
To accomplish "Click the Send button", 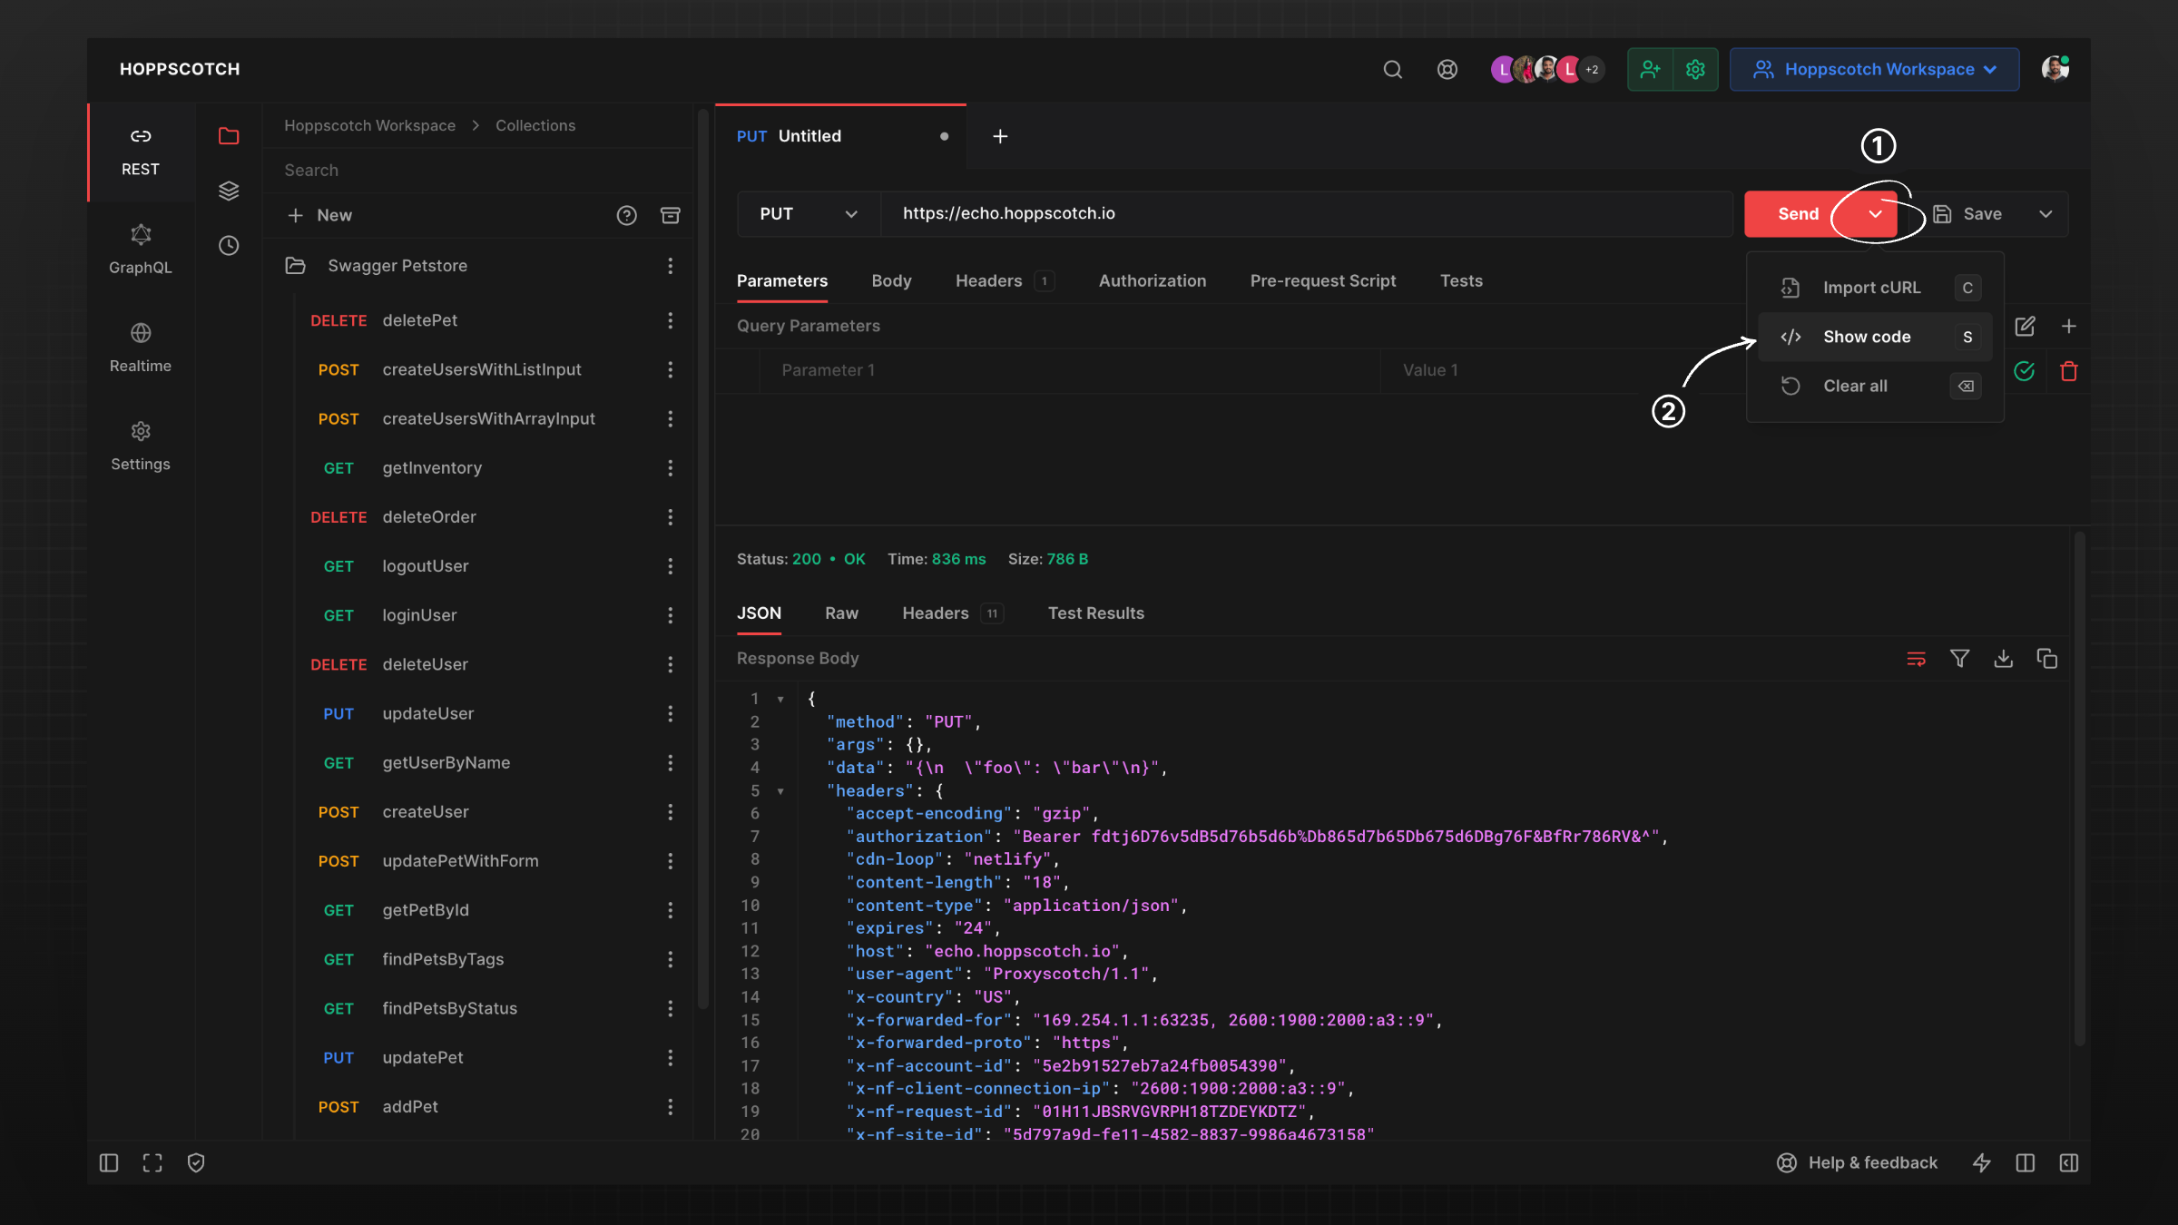I will [x=1797, y=214].
